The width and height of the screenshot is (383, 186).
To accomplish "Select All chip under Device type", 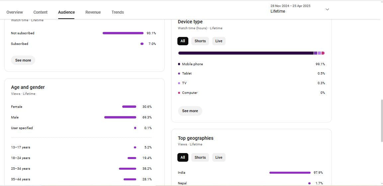I will [183, 41].
